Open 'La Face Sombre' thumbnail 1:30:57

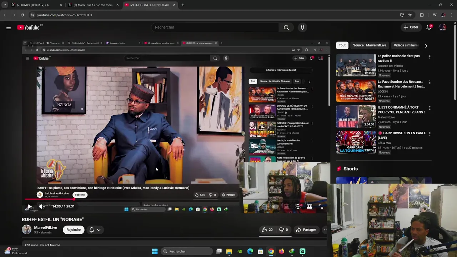point(356,91)
